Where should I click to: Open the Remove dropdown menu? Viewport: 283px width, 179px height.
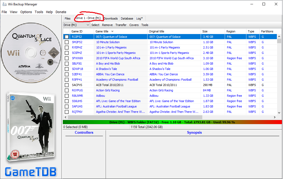coord(107,25)
